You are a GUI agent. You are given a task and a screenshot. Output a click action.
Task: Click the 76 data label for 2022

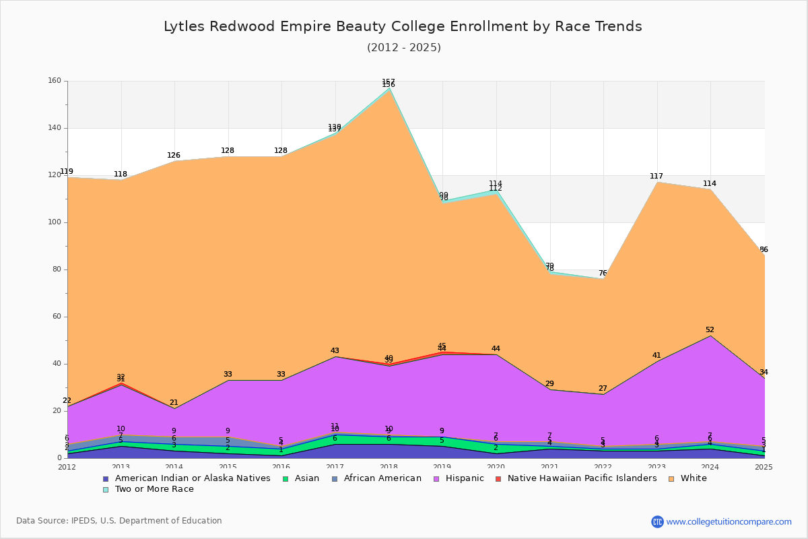coord(603,274)
